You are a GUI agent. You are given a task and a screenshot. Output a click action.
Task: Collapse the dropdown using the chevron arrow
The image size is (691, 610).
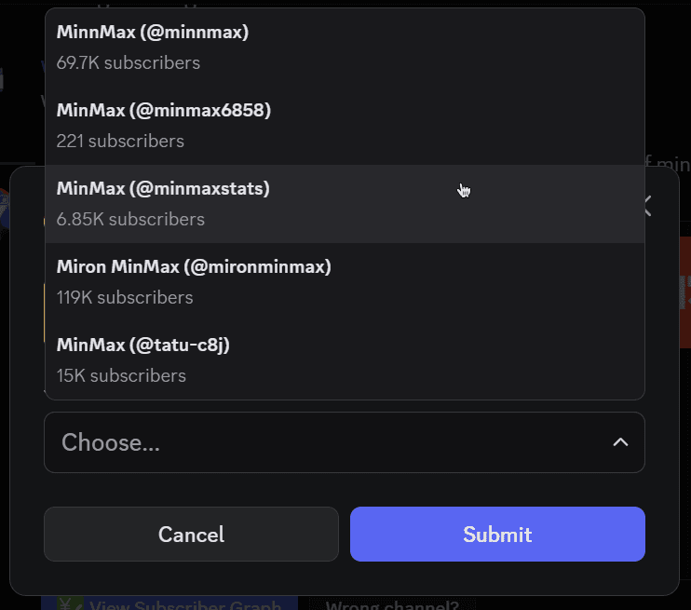[620, 442]
